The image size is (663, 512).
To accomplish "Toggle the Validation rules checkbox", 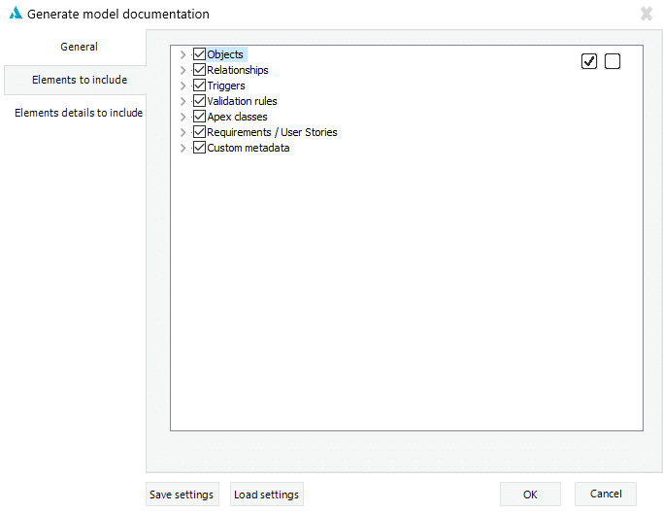I will (200, 101).
